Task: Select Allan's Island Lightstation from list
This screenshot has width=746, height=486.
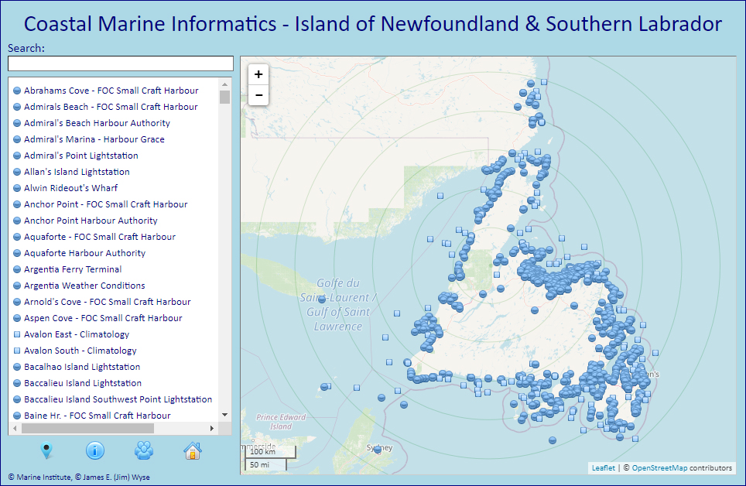Action: click(77, 172)
